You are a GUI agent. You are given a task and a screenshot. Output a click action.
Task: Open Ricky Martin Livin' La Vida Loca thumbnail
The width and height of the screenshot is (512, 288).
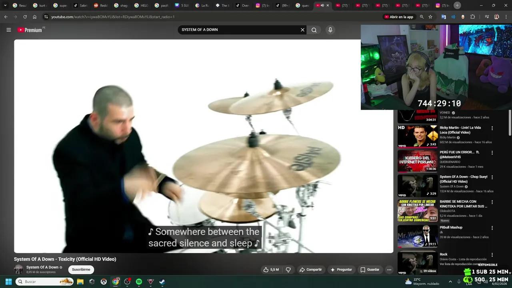pyautogui.click(x=418, y=136)
